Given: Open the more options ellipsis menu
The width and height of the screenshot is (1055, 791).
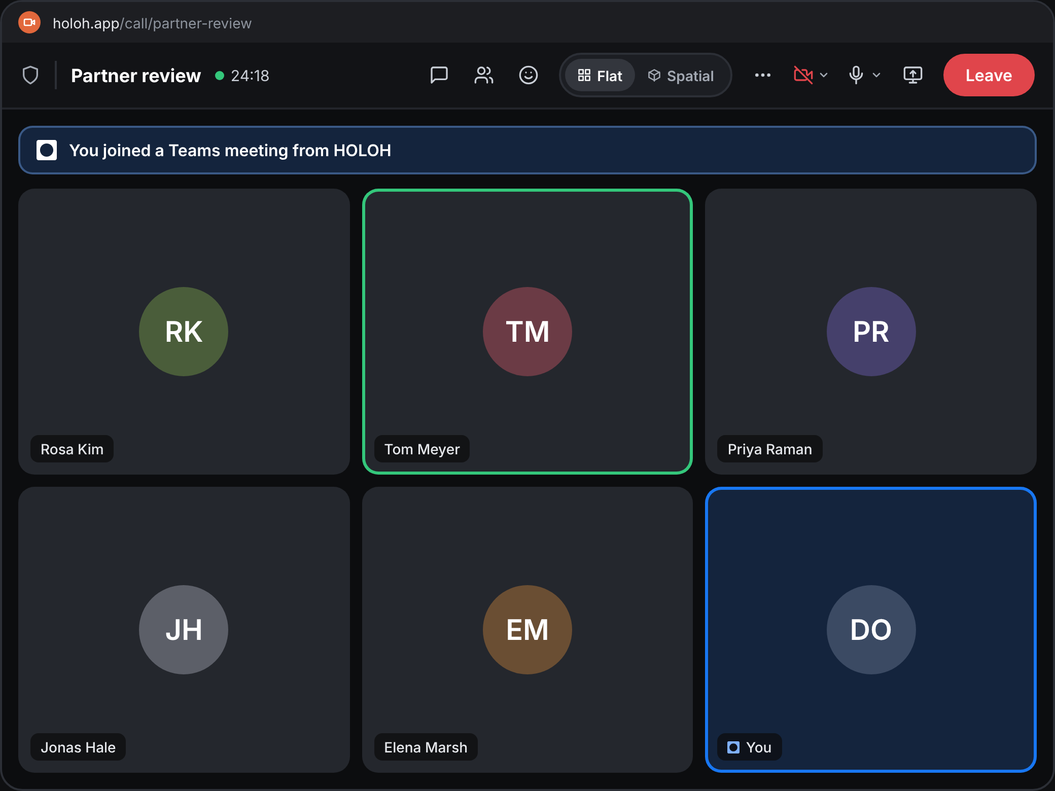Looking at the screenshot, I should [762, 76].
